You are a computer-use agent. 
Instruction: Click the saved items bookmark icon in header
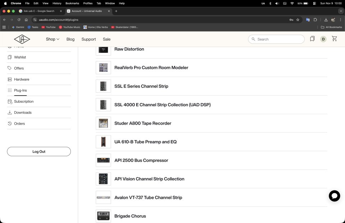pyautogui.click(x=312, y=39)
